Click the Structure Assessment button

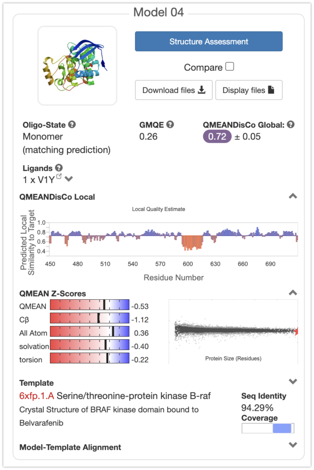208,41
